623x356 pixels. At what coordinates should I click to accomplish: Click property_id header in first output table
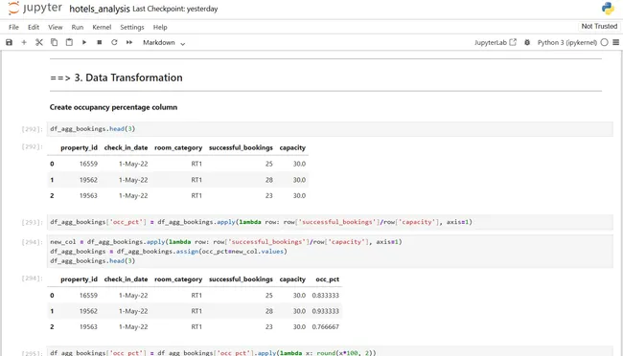pyautogui.click(x=79, y=147)
